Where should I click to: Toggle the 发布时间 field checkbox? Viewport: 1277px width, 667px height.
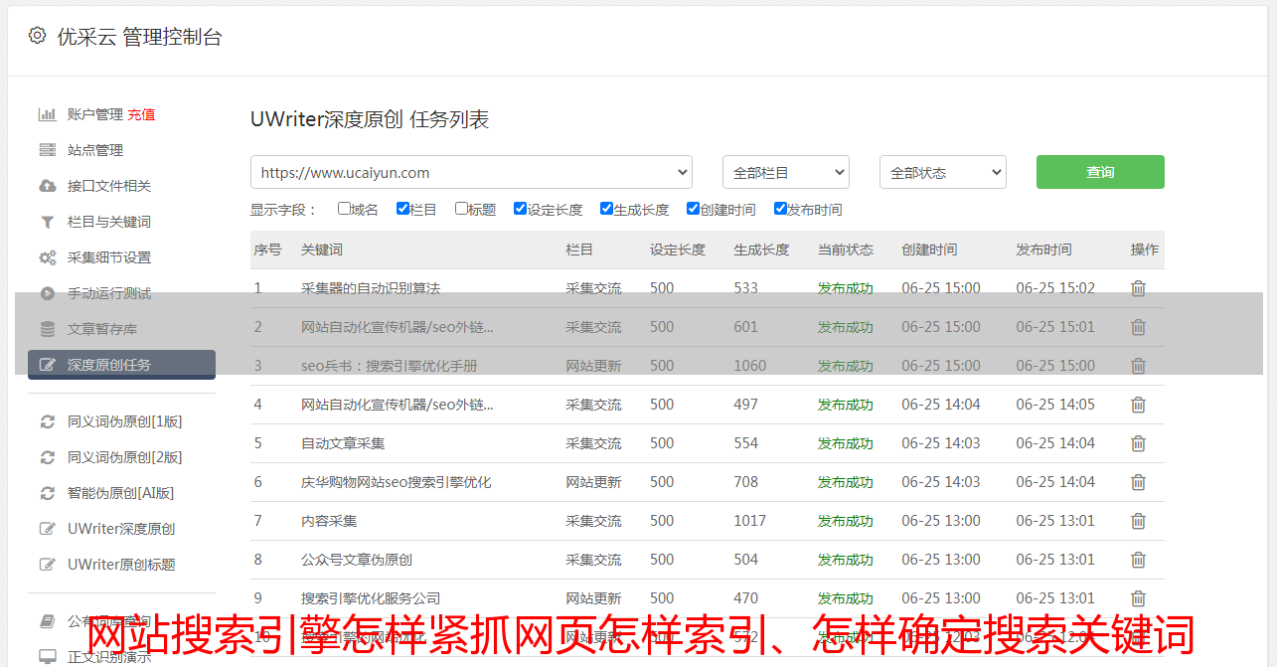click(780, 209)
